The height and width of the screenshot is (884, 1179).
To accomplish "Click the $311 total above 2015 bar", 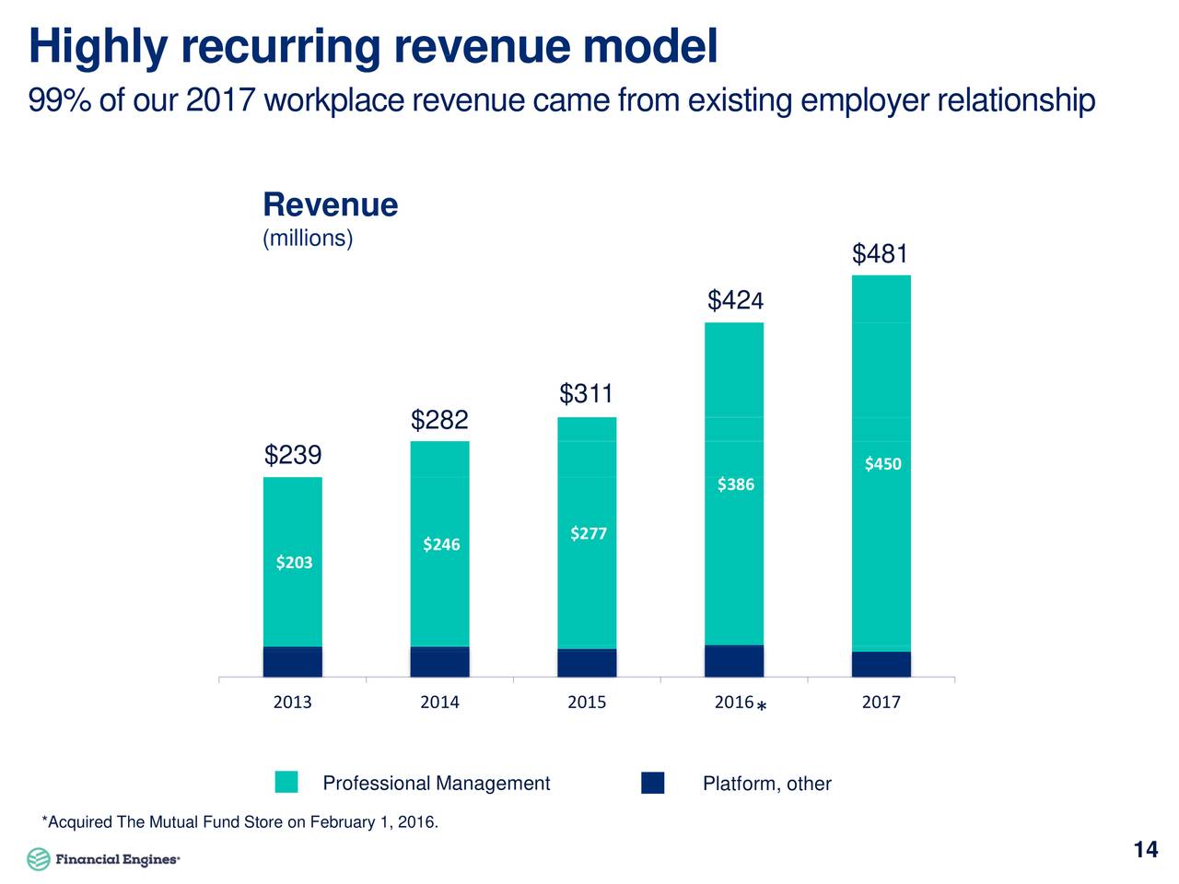I will pyautogui.click(x=587, y=395).
